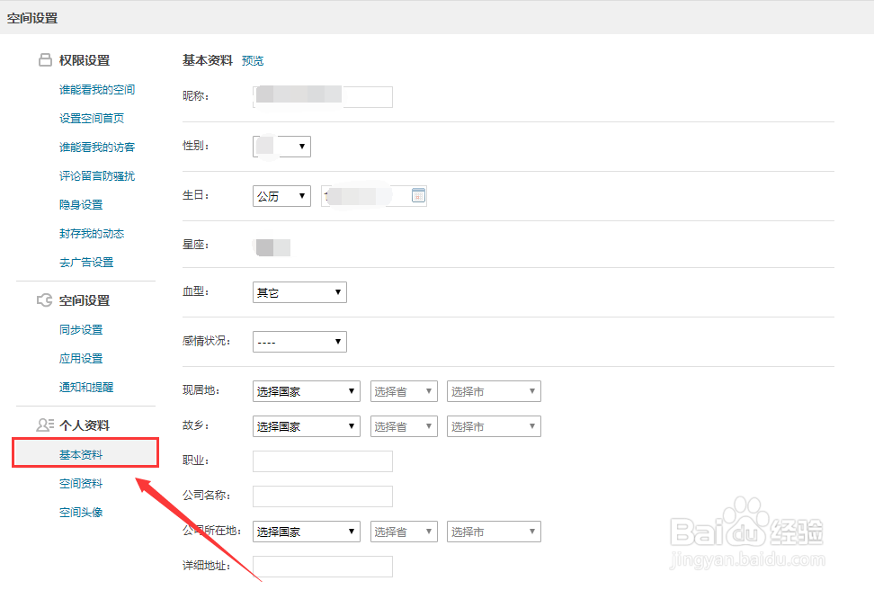The height and width of the screenshot is (590, 874).
Task: Expand the 血型 dropdown showing 其它
Action: click(x=299, y=292)
